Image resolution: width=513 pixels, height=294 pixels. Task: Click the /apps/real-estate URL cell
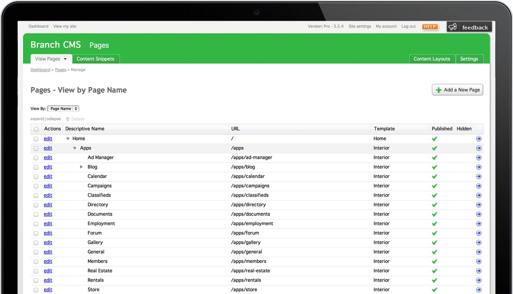[x=250, y=271]
